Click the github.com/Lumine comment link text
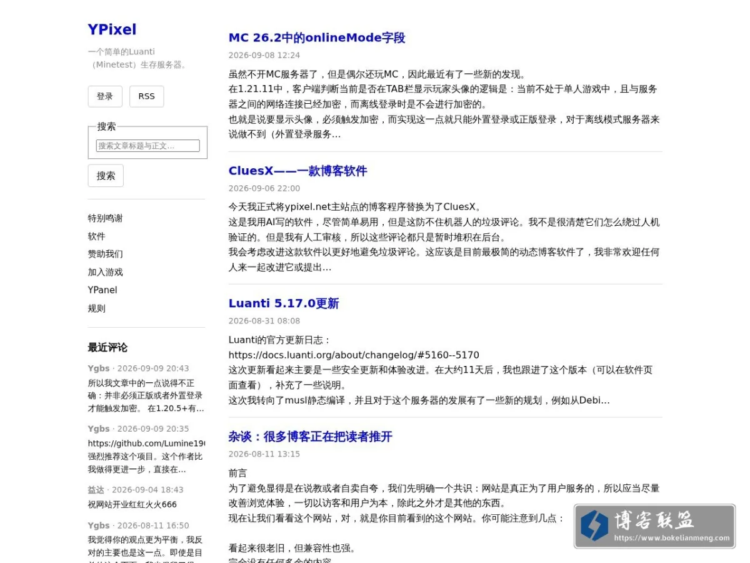 tap(146, 444)
